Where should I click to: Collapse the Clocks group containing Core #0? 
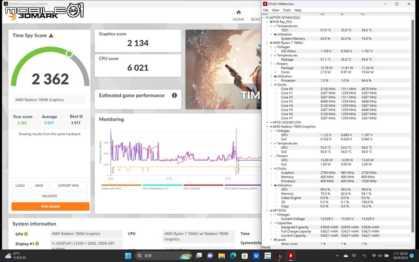click(271, 85)
